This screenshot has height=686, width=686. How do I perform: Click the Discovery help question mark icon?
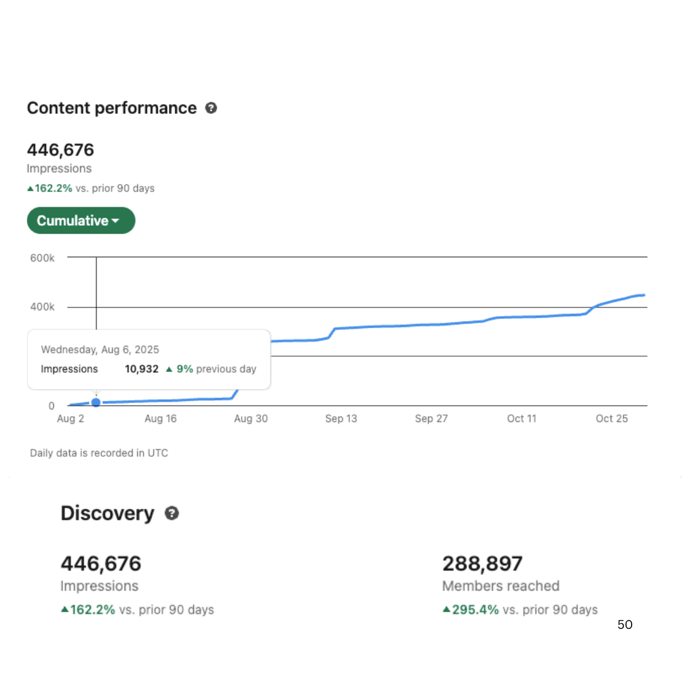click(172, 513)
